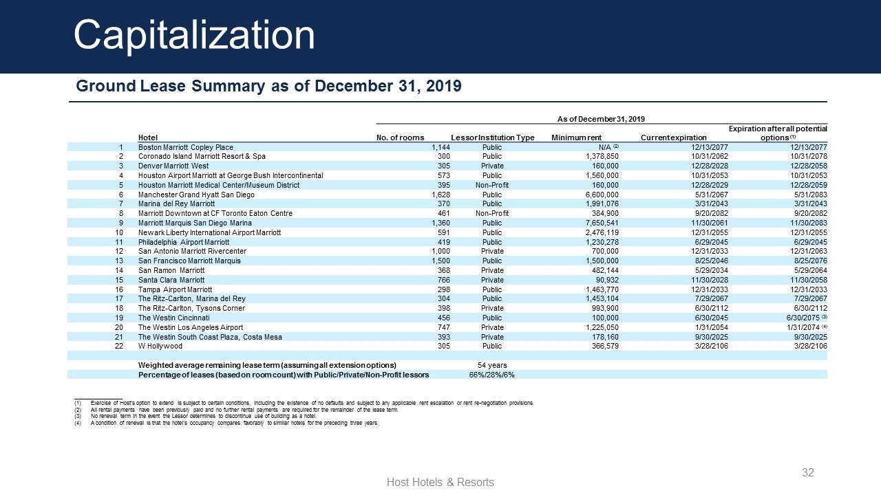Click the Percentage of leases row label
881x495 pixels.
point(284,375)
